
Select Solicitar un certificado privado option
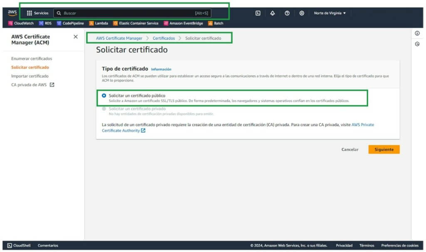coord(104,109)
